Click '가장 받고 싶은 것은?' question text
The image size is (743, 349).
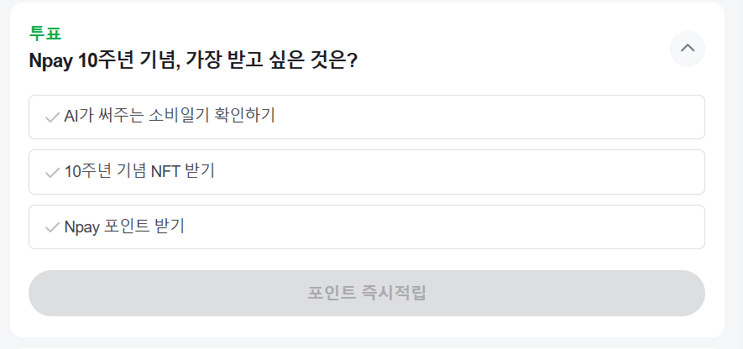[277, 61]
